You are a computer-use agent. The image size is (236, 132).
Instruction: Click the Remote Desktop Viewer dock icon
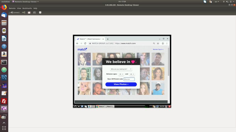tap(4, 109)
